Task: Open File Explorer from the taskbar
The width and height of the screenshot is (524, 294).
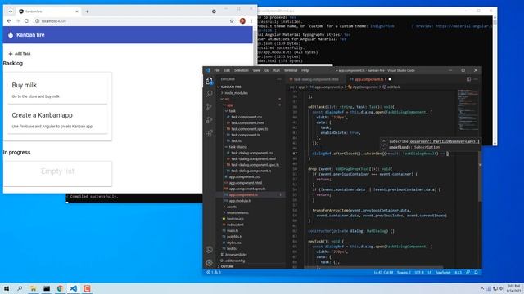Action: point(33,288)
